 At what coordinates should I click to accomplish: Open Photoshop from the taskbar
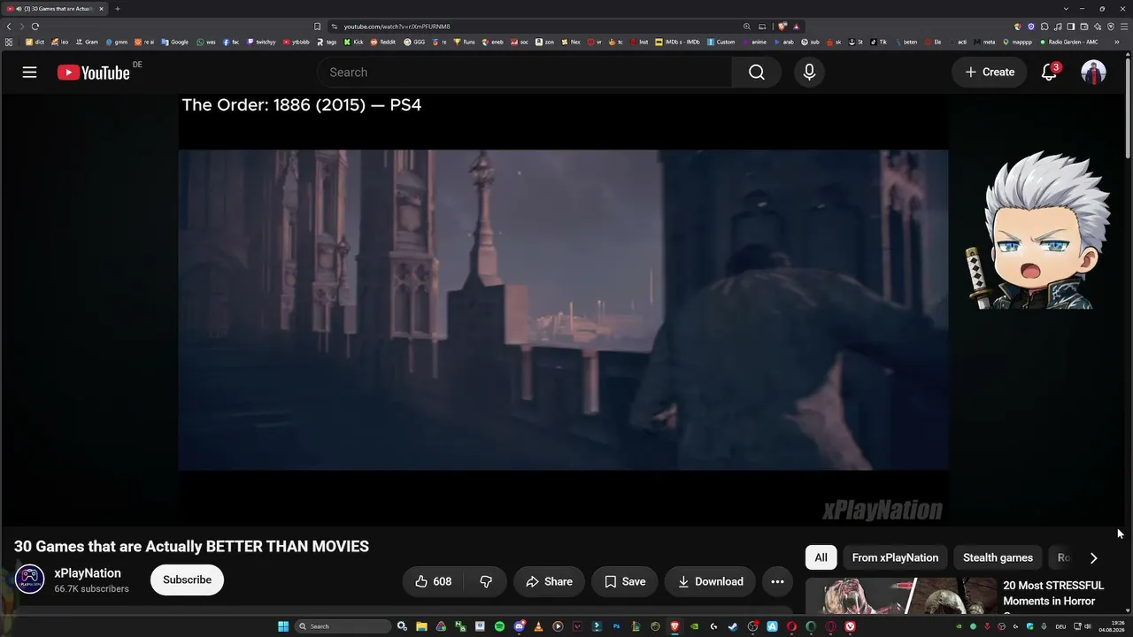(616, 626)
